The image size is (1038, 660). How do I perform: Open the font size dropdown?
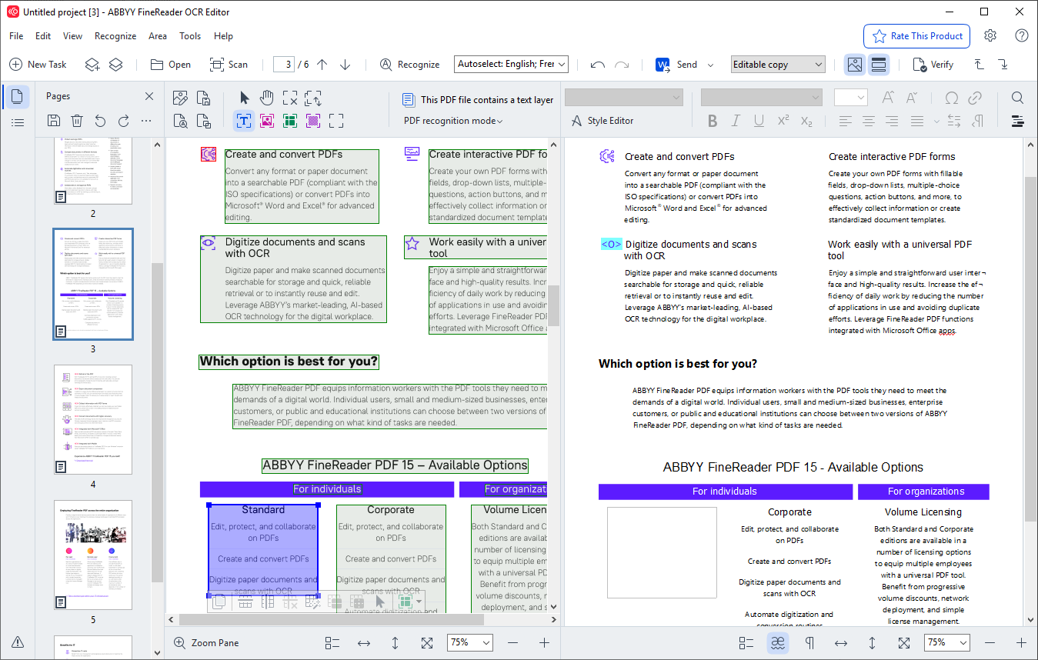(x=851, y=98)
